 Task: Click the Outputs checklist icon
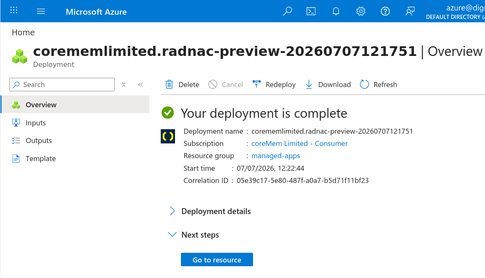[x=16, y=141]
